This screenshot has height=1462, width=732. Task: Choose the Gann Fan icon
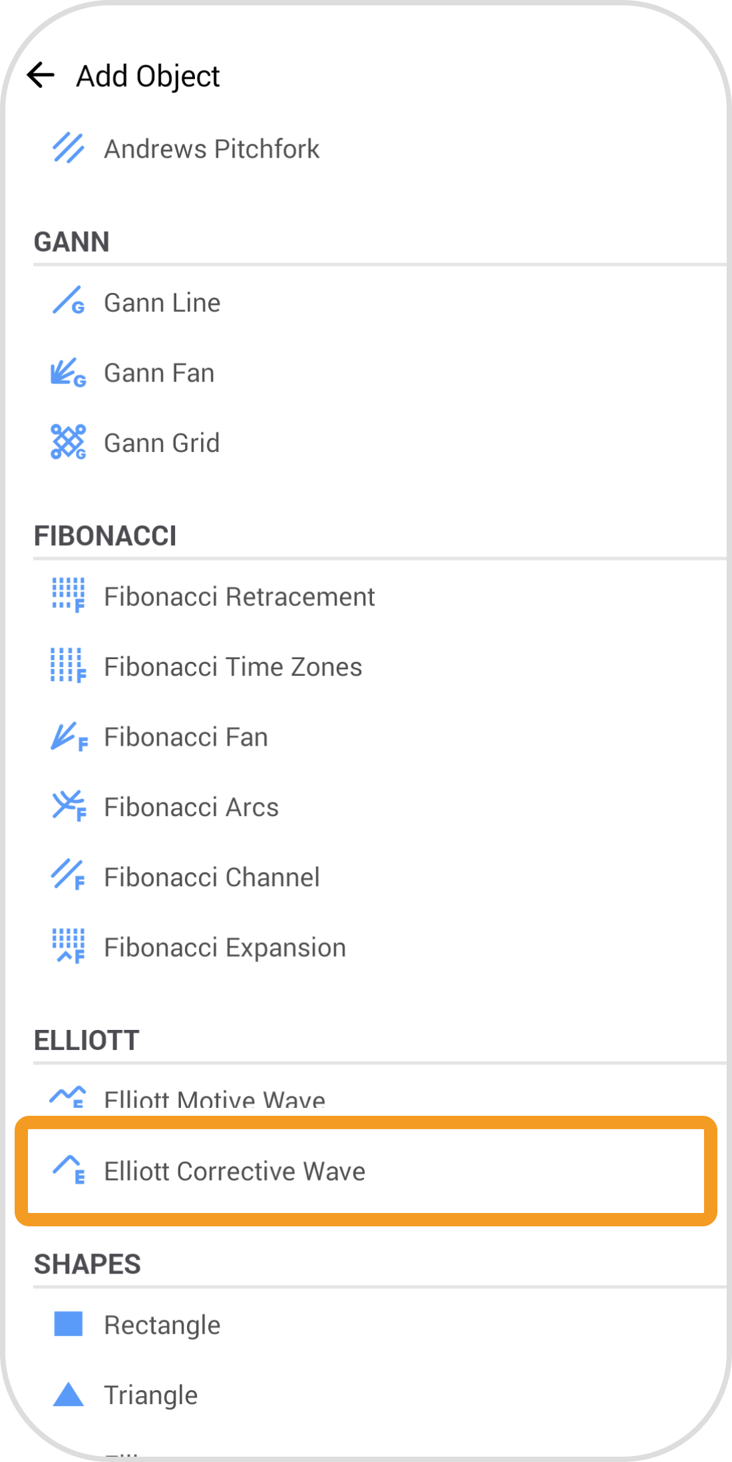(69, 372)
